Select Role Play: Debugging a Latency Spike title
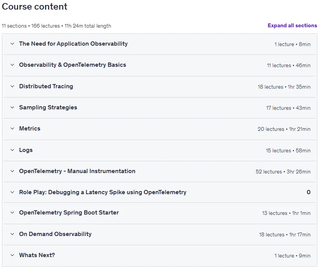Screen dimensions: 320x269 click(103, 192)
